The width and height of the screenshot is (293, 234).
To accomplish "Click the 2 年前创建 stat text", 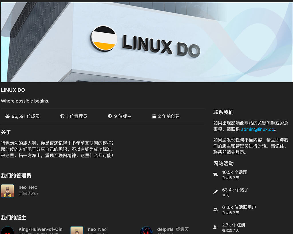I will tap(169, 116).
